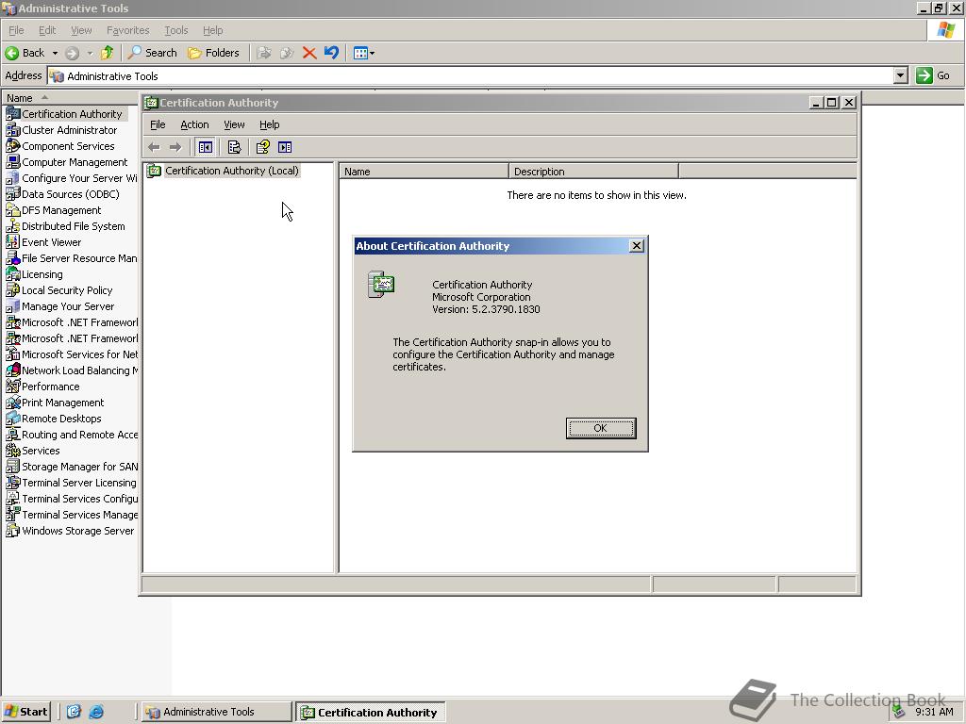
Task: Click Show Desktop quick launch icon
Action: point(74,712)
